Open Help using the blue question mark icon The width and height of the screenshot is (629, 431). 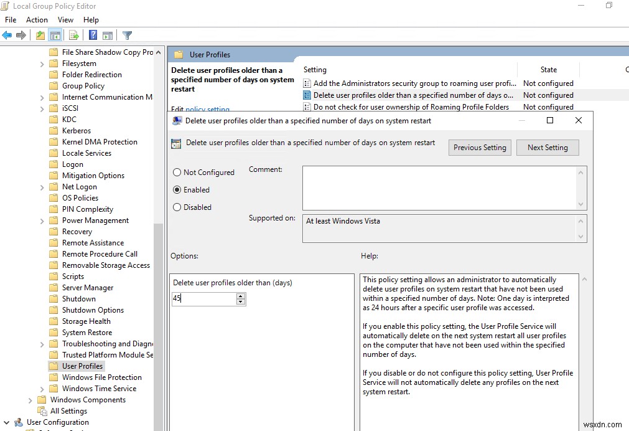[93, 35]
